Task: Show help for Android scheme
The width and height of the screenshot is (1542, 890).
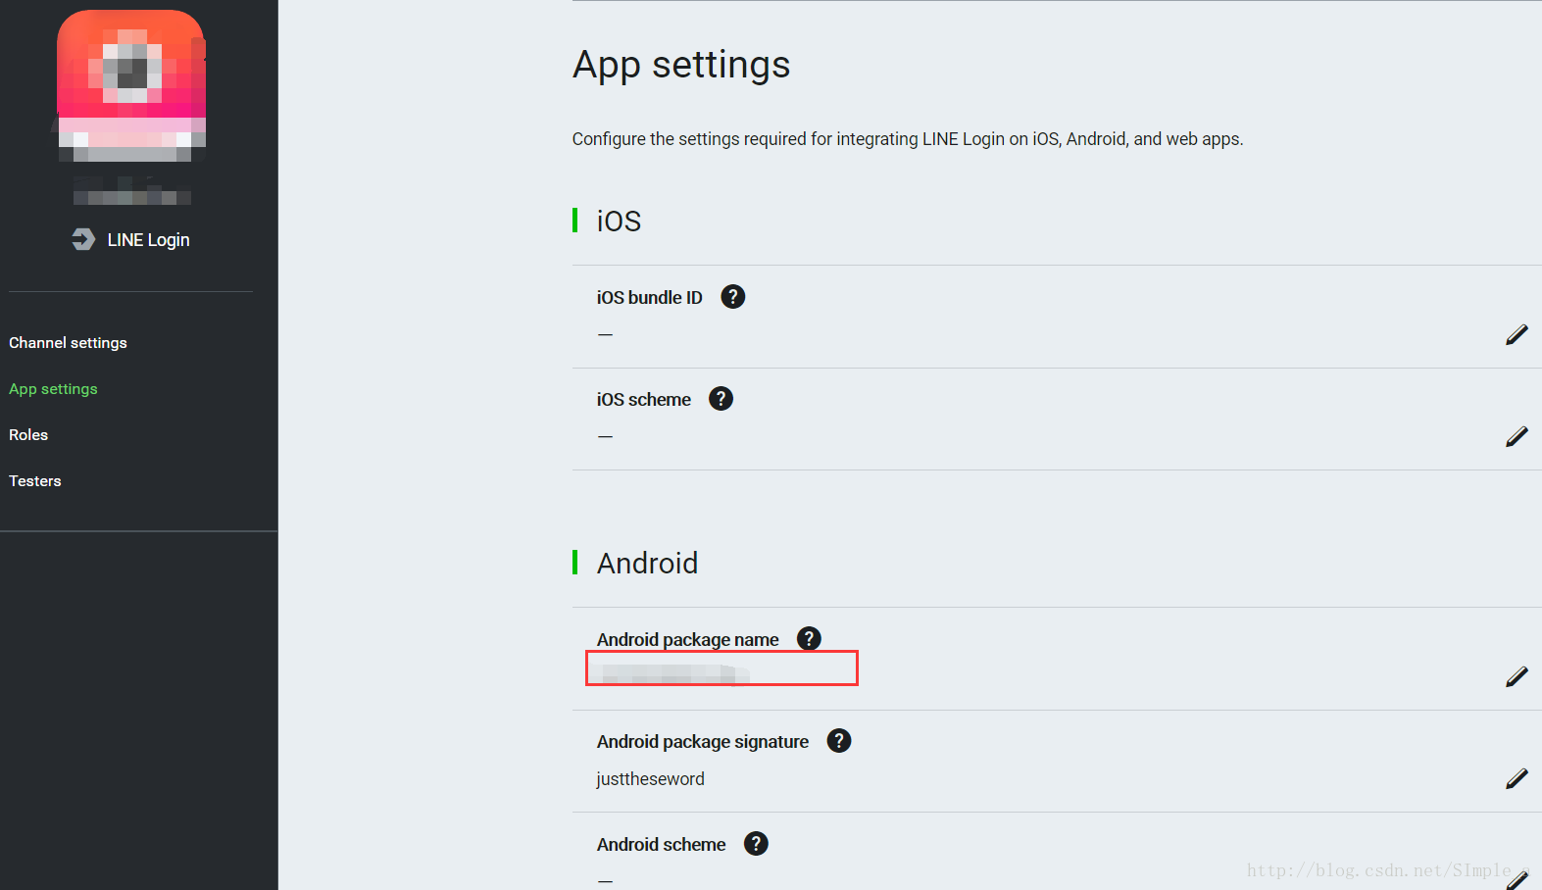Action: click(756, 844)
